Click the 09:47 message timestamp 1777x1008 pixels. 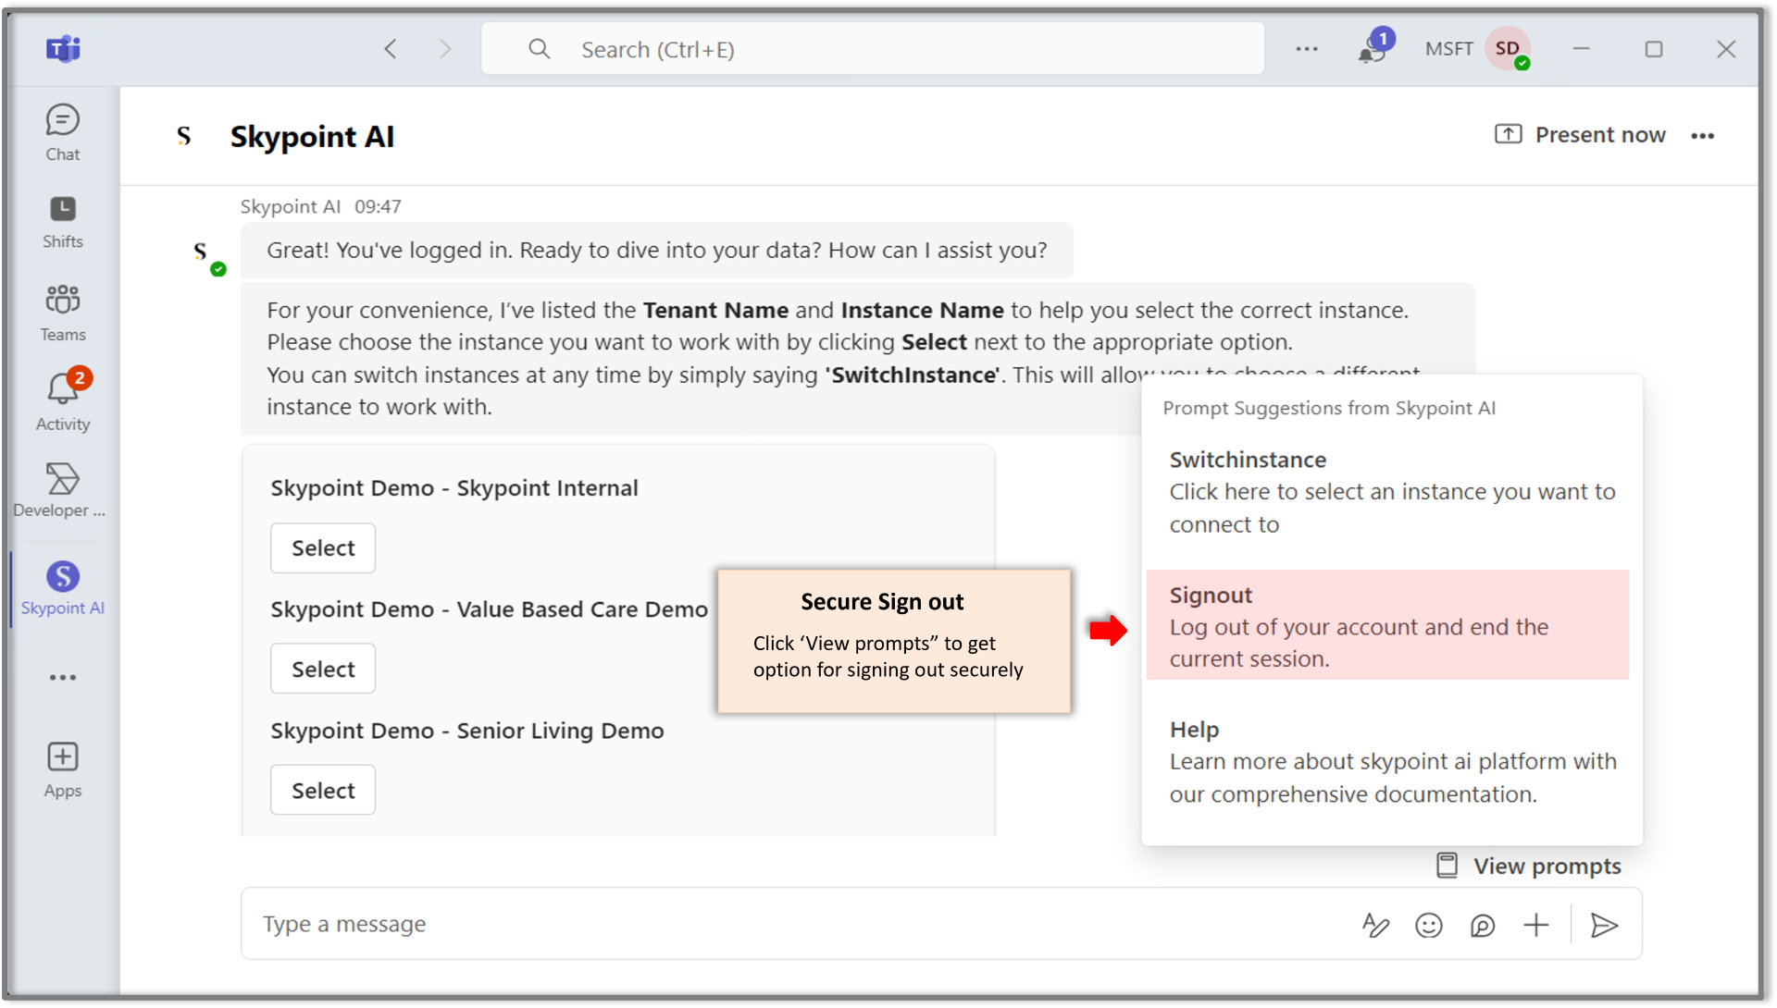[x=378, y=207]
